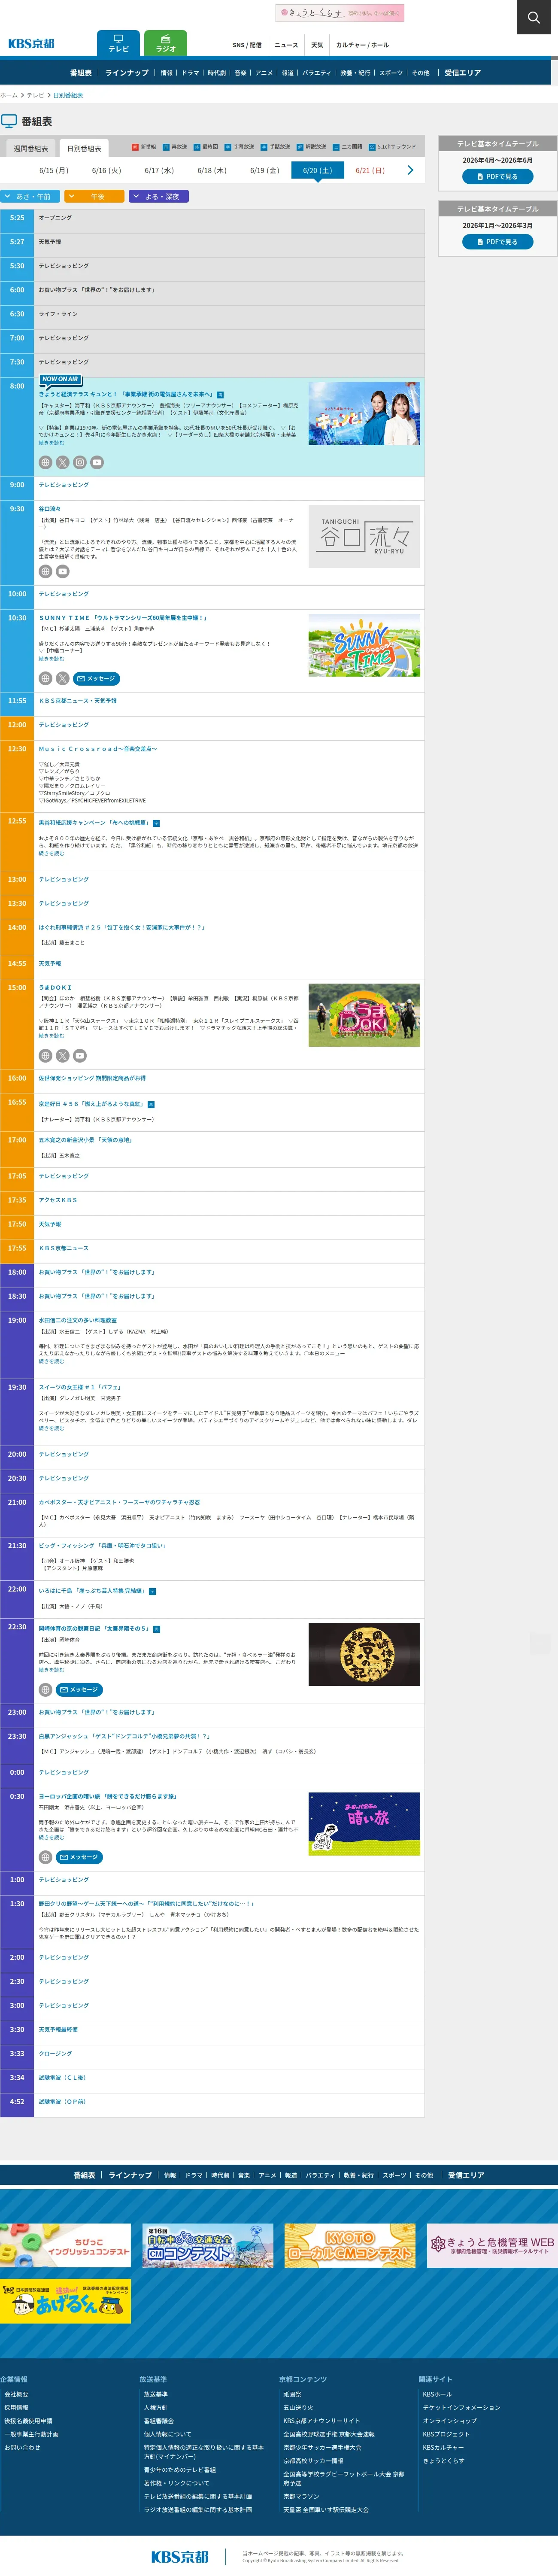Expand 続きを読む for スイーツの女王様

tap(51, 1428)
